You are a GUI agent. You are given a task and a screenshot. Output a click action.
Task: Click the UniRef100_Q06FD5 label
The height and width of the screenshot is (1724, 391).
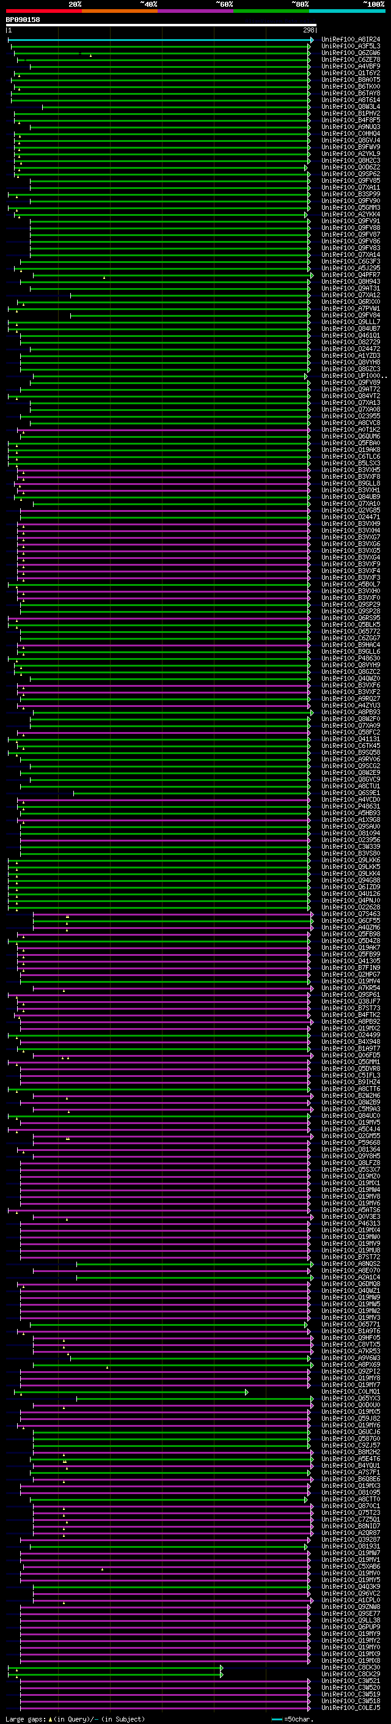point(350,1056)
